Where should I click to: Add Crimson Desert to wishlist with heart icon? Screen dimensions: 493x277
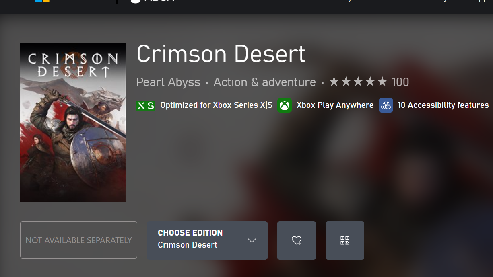pos(297,240)
